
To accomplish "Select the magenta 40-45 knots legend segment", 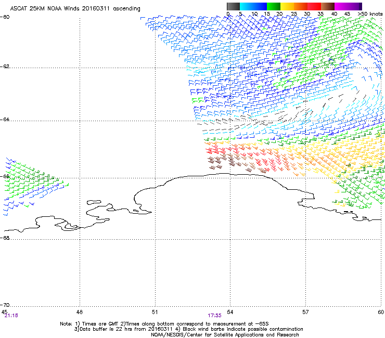I will click(x=341, y=6).
